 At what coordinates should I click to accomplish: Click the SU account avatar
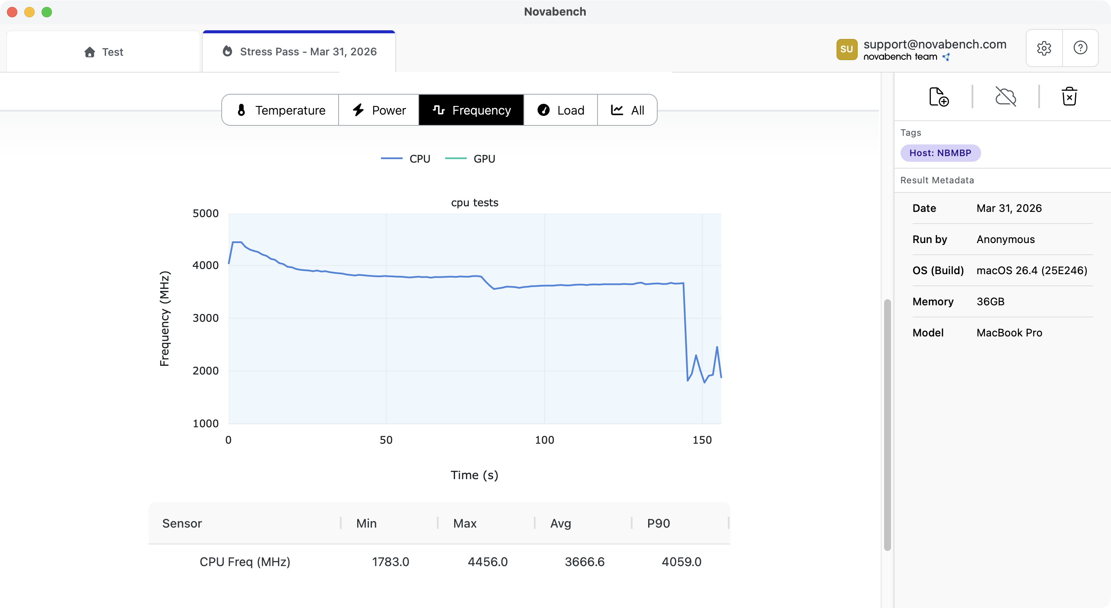click(847, 49)
